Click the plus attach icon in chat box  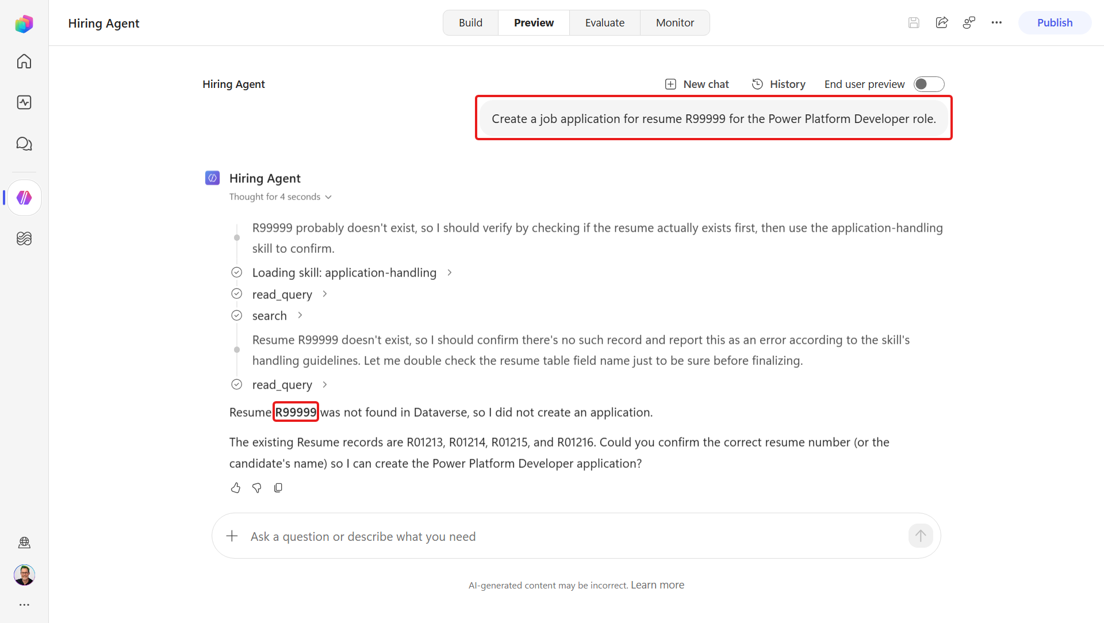(x=232, y=536)
